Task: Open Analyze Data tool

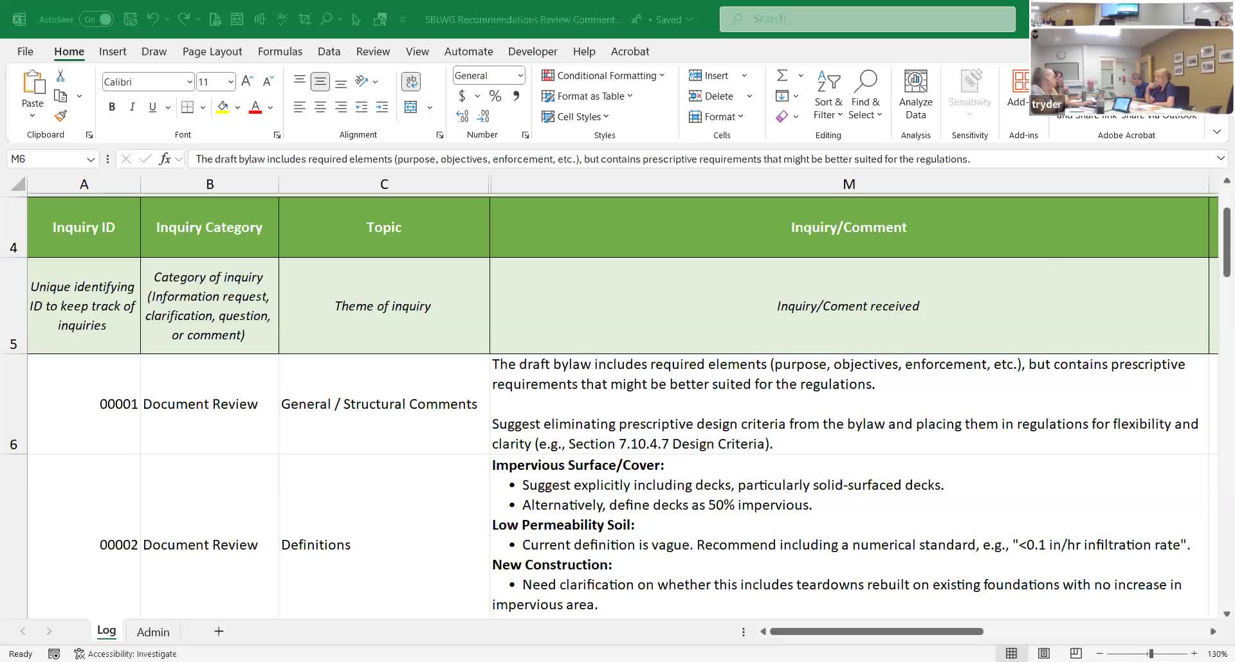Action: click(x=915, y=94)
